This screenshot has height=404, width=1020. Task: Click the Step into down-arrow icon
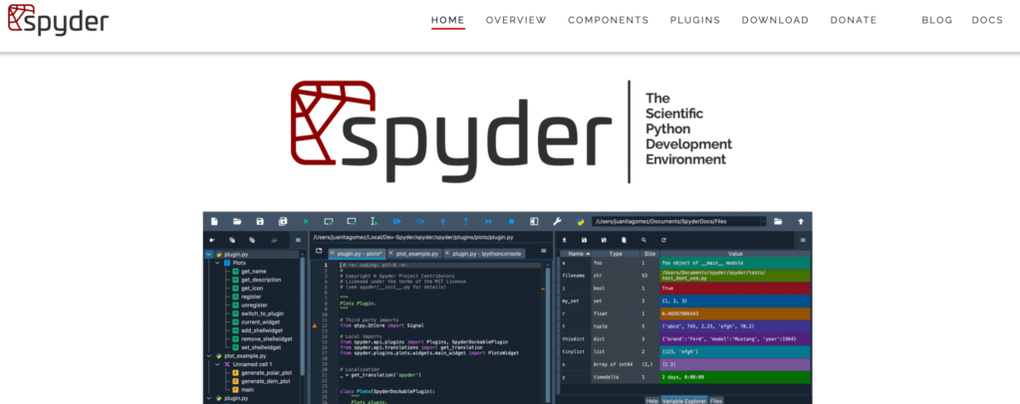(442, 222)
